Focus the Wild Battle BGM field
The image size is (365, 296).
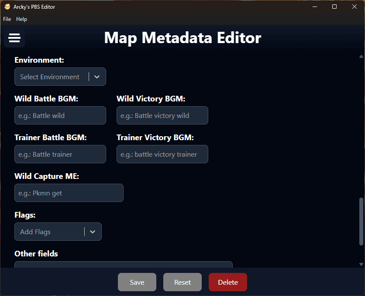60,116
